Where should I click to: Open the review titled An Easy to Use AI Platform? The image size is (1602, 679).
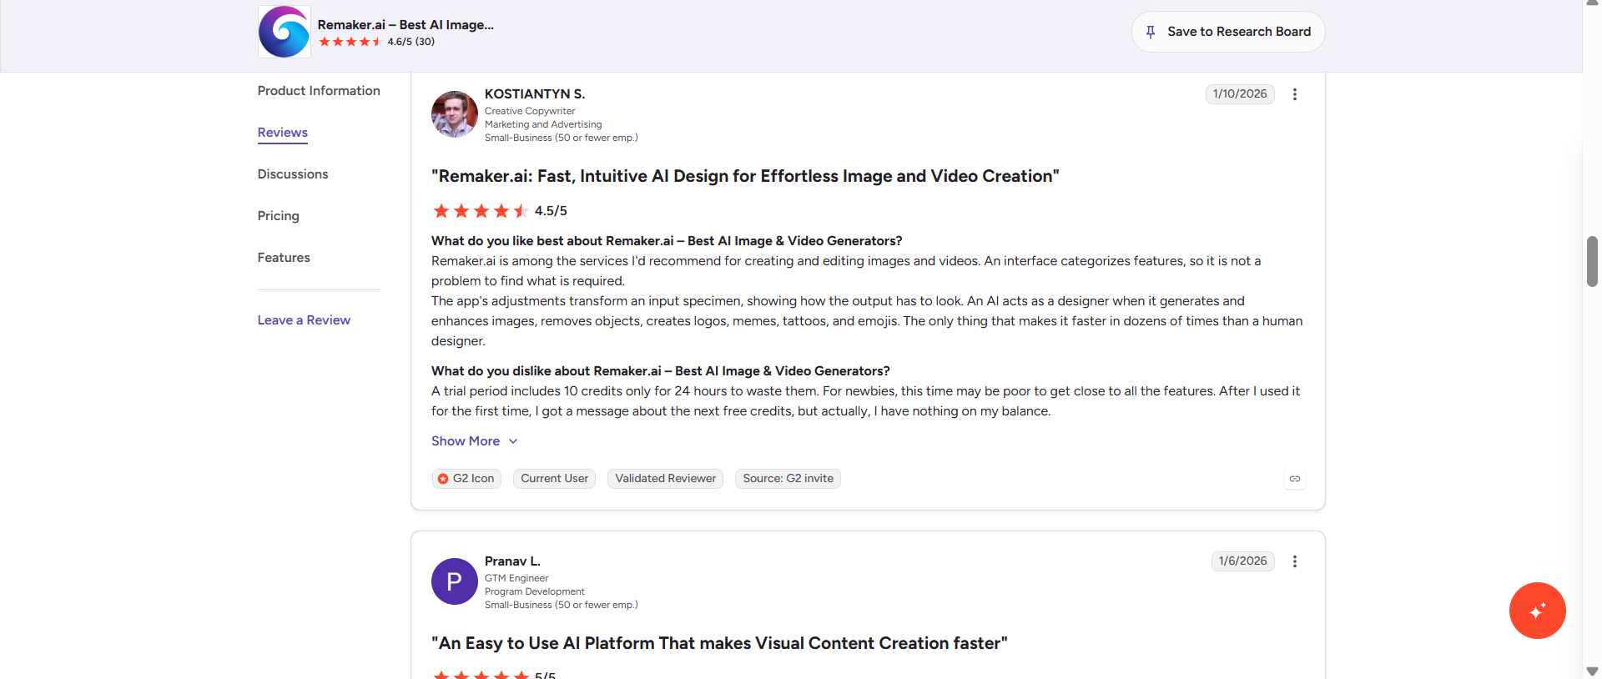(x=719, y=643)
